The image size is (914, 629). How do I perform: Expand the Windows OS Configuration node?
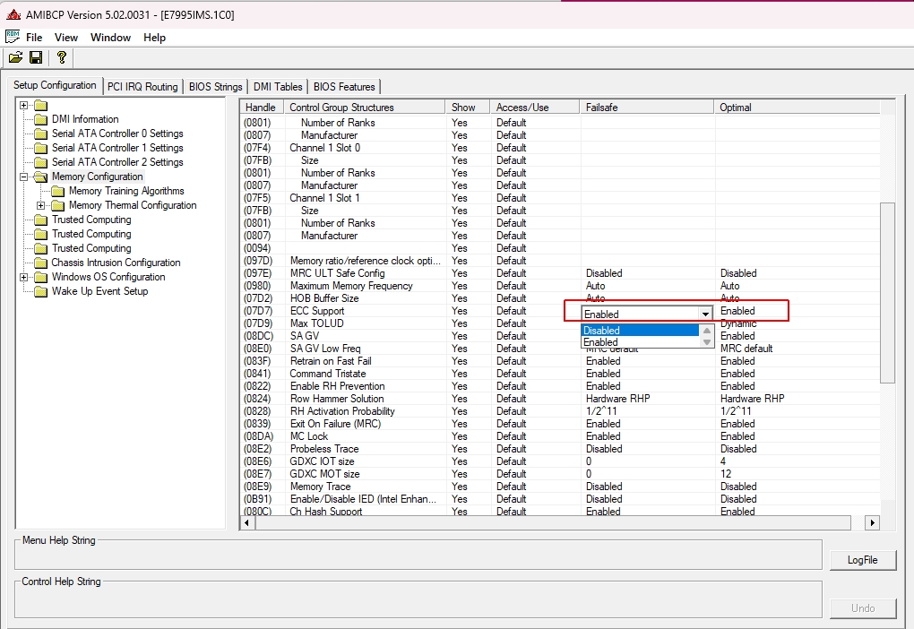pyautogui.click(x=24, y=277)
